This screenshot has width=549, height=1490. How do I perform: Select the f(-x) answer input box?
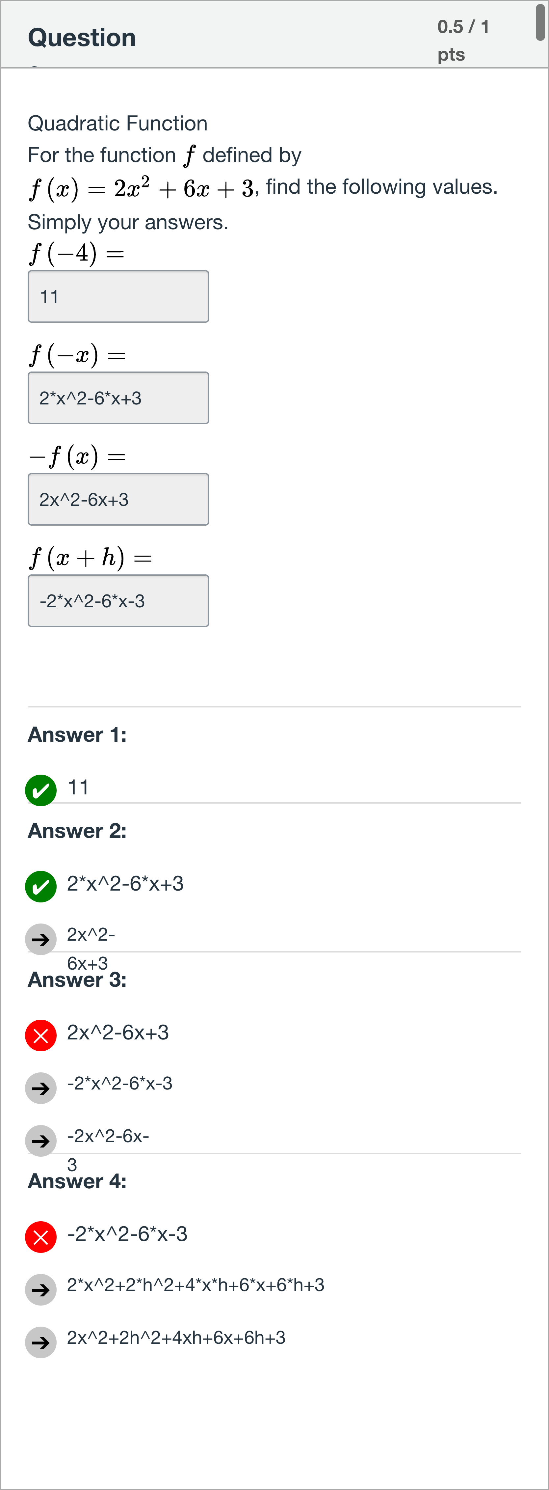click(x=118, y=398)
